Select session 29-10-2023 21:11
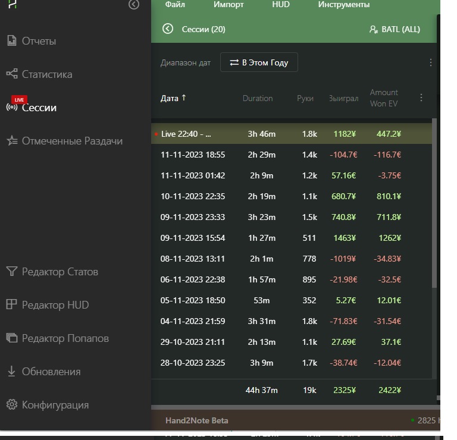The height and width of the screenshot is (440, 457). coord(292,342)
